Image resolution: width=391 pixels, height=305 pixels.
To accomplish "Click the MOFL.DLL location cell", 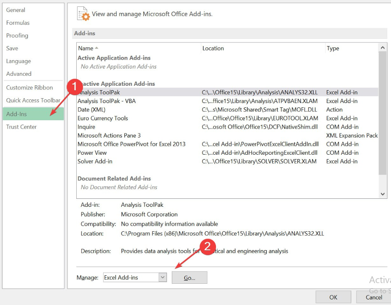I will [x=259, y=110].
